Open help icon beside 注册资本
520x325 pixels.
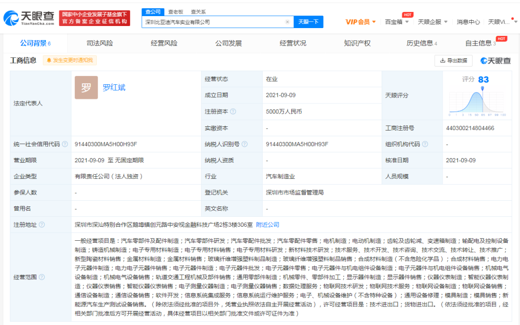[233, 111]
